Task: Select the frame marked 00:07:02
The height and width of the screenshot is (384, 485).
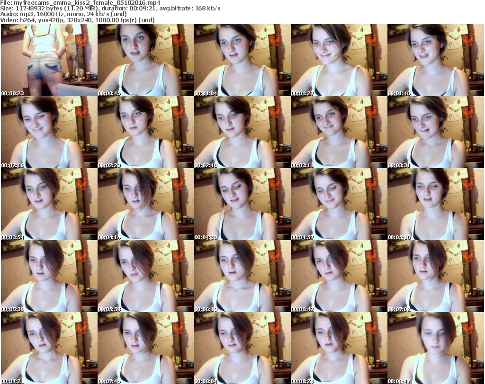Action: [x=436, y=276]
